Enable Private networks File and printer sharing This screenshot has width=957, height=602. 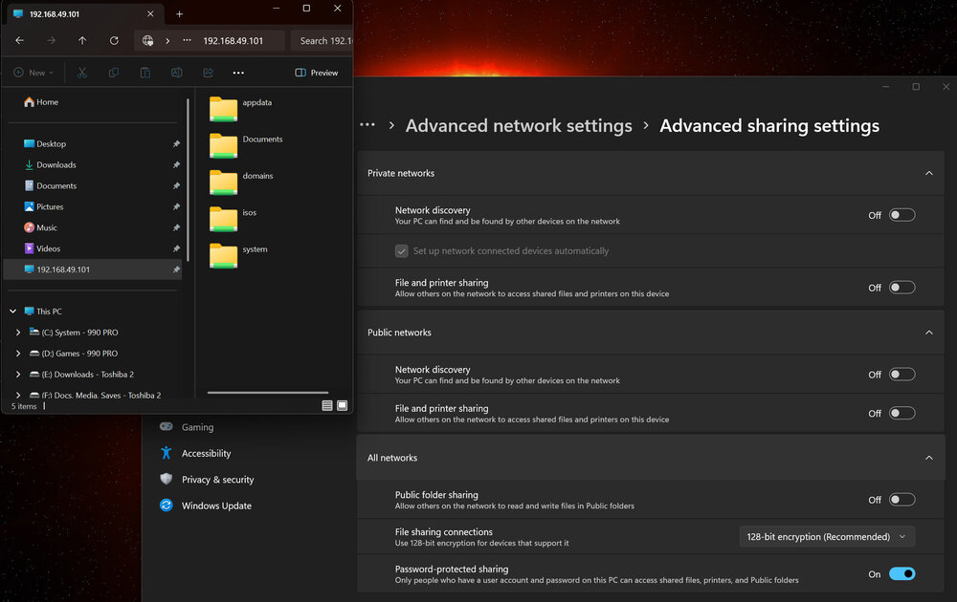pos(902,288)
